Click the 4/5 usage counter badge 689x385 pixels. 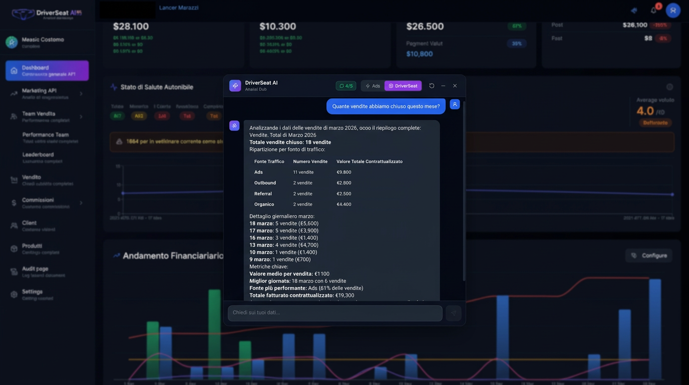tap(346, 86)
